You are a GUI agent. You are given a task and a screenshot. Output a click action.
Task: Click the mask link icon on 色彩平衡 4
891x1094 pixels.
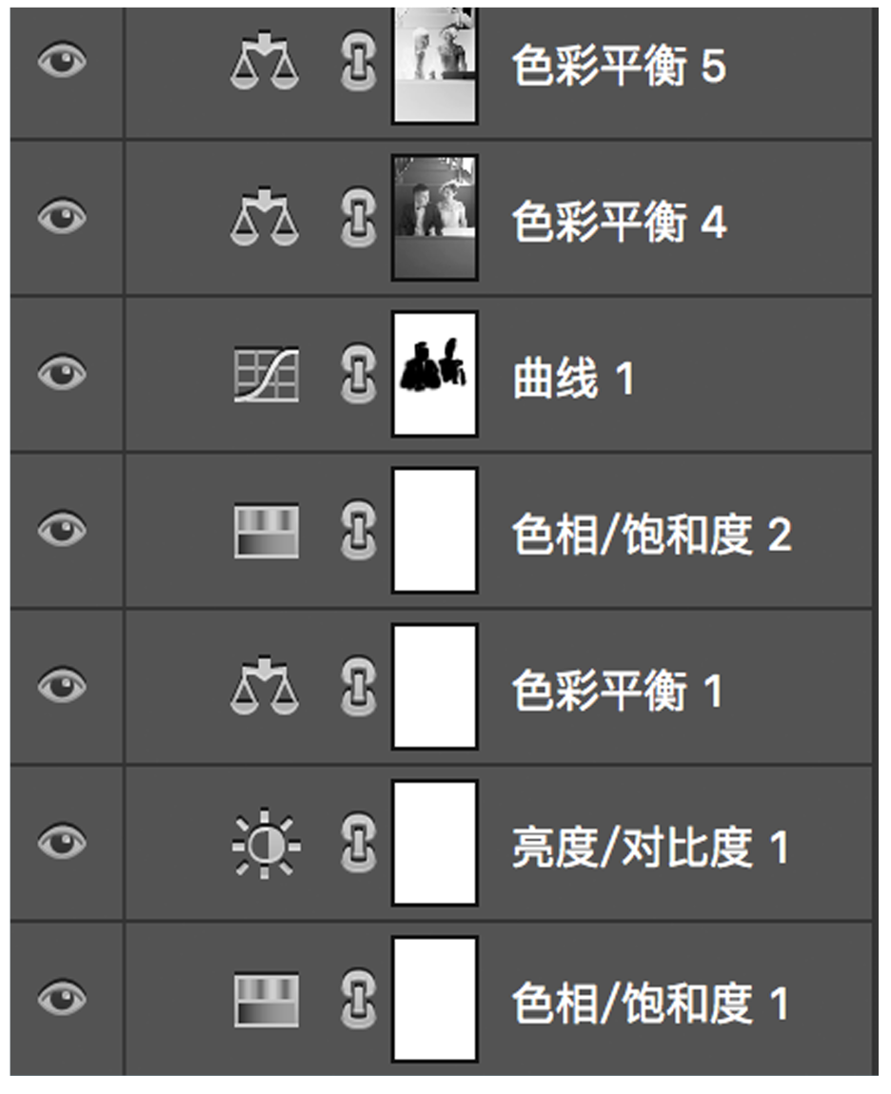click(359, 220)
